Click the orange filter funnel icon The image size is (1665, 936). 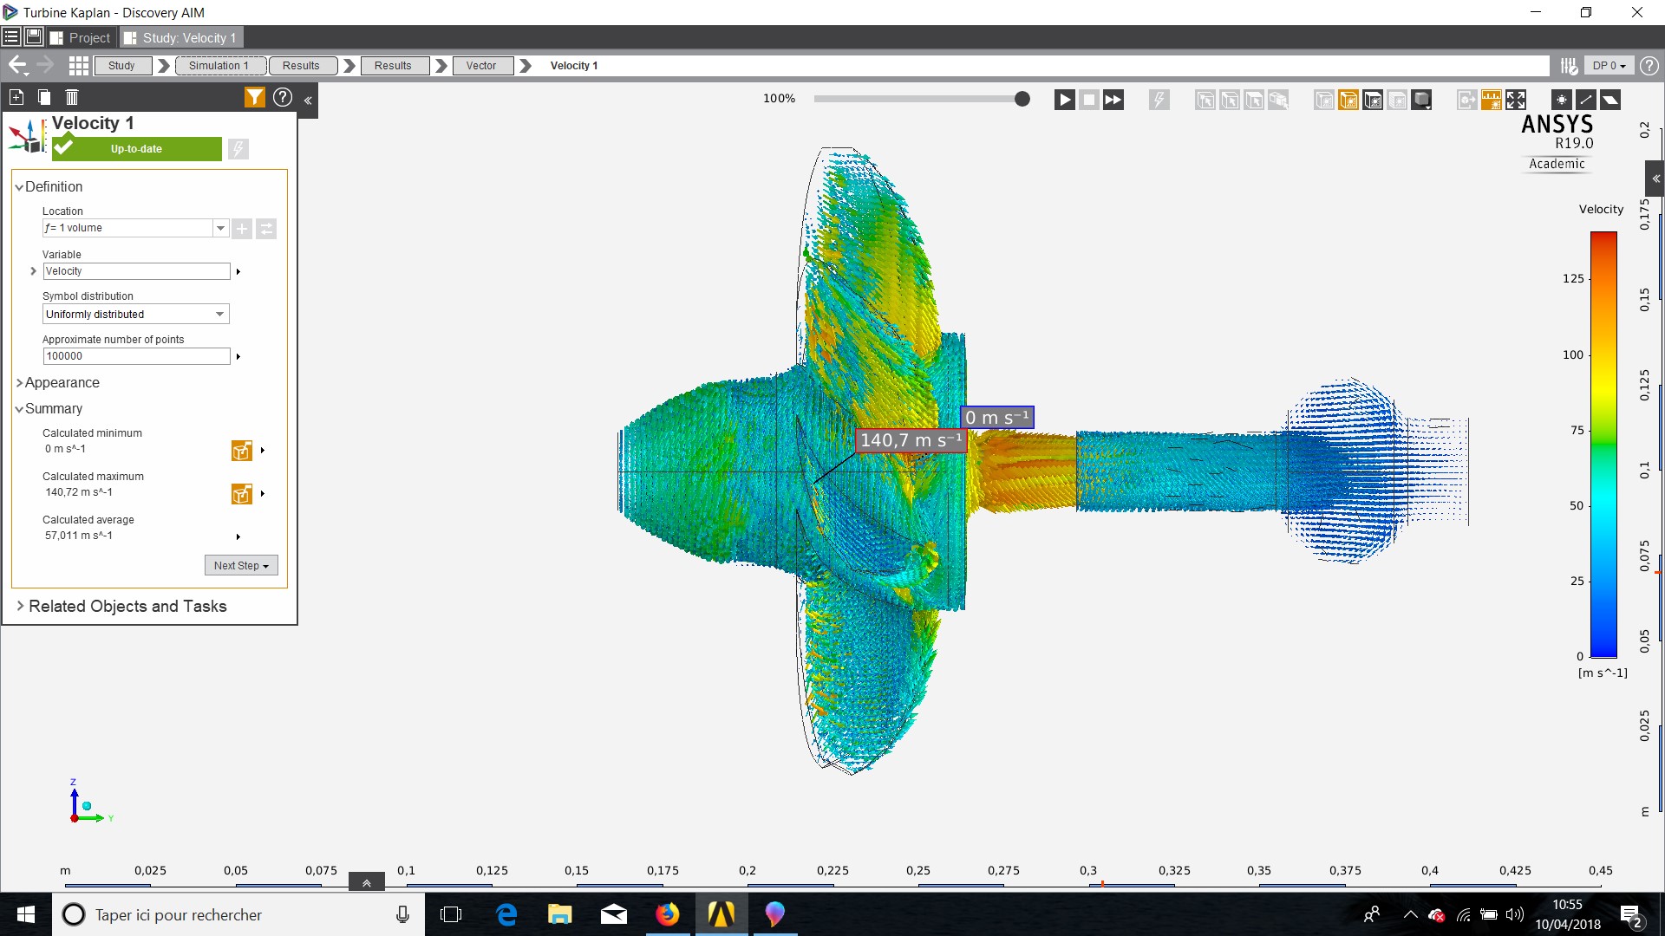(x=254, y=97)
